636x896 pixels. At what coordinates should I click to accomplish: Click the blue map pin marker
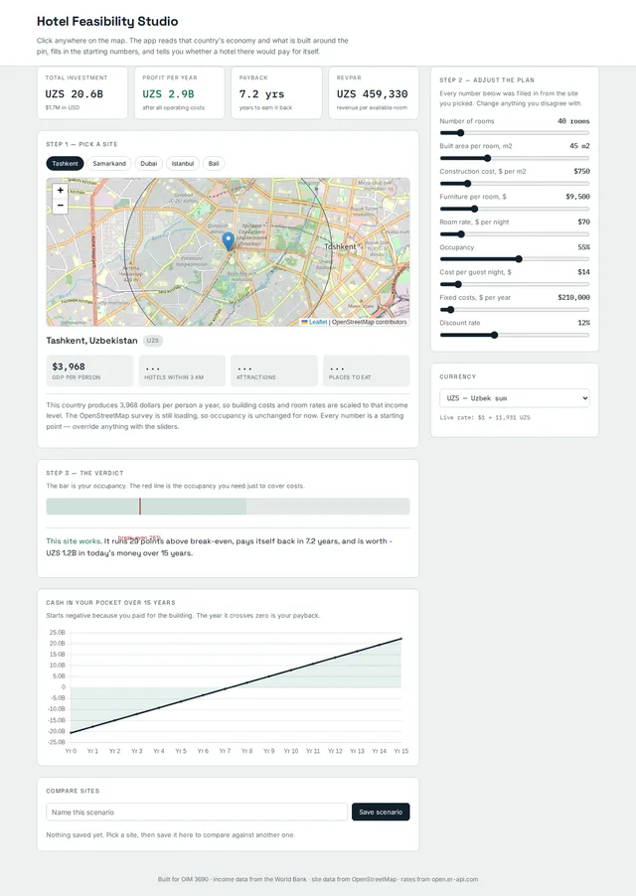(229, 241)
